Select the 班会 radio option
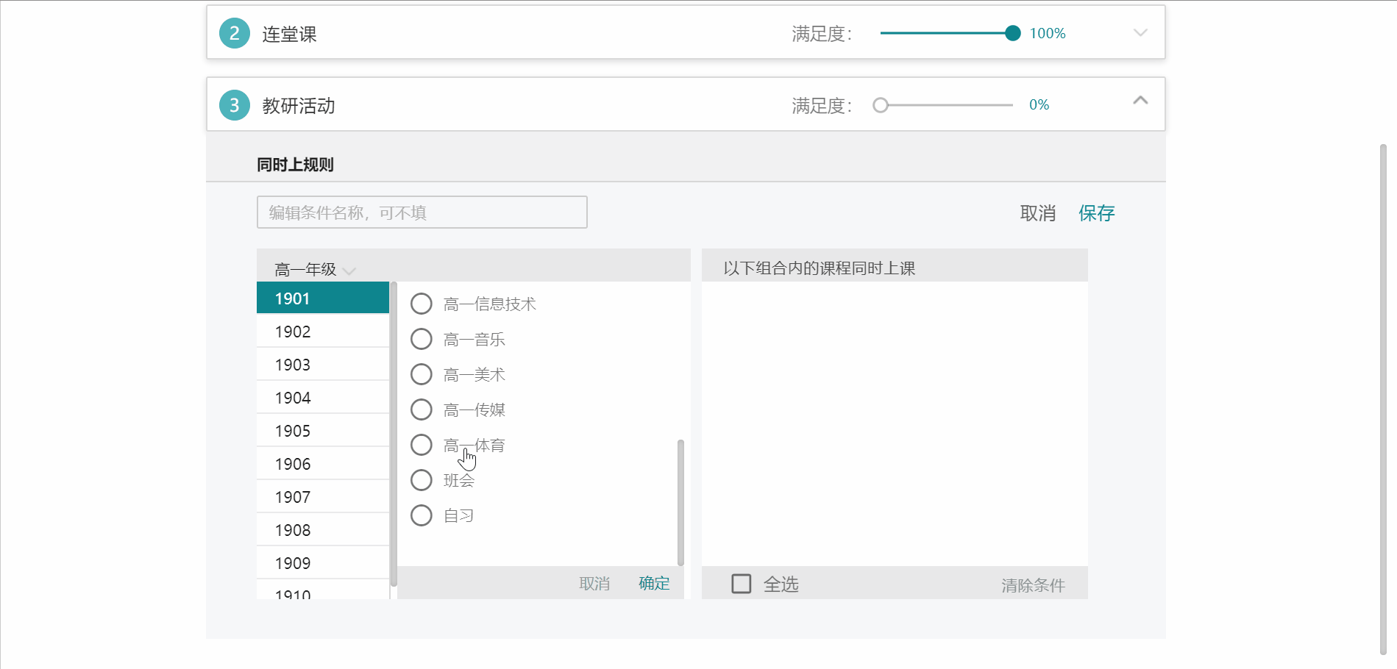 [x=422, y=480]
